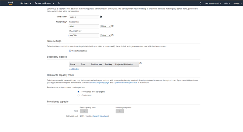Open the AWS home logo
The height and width of the screenshot is (132, 243).
pos(11,3)
